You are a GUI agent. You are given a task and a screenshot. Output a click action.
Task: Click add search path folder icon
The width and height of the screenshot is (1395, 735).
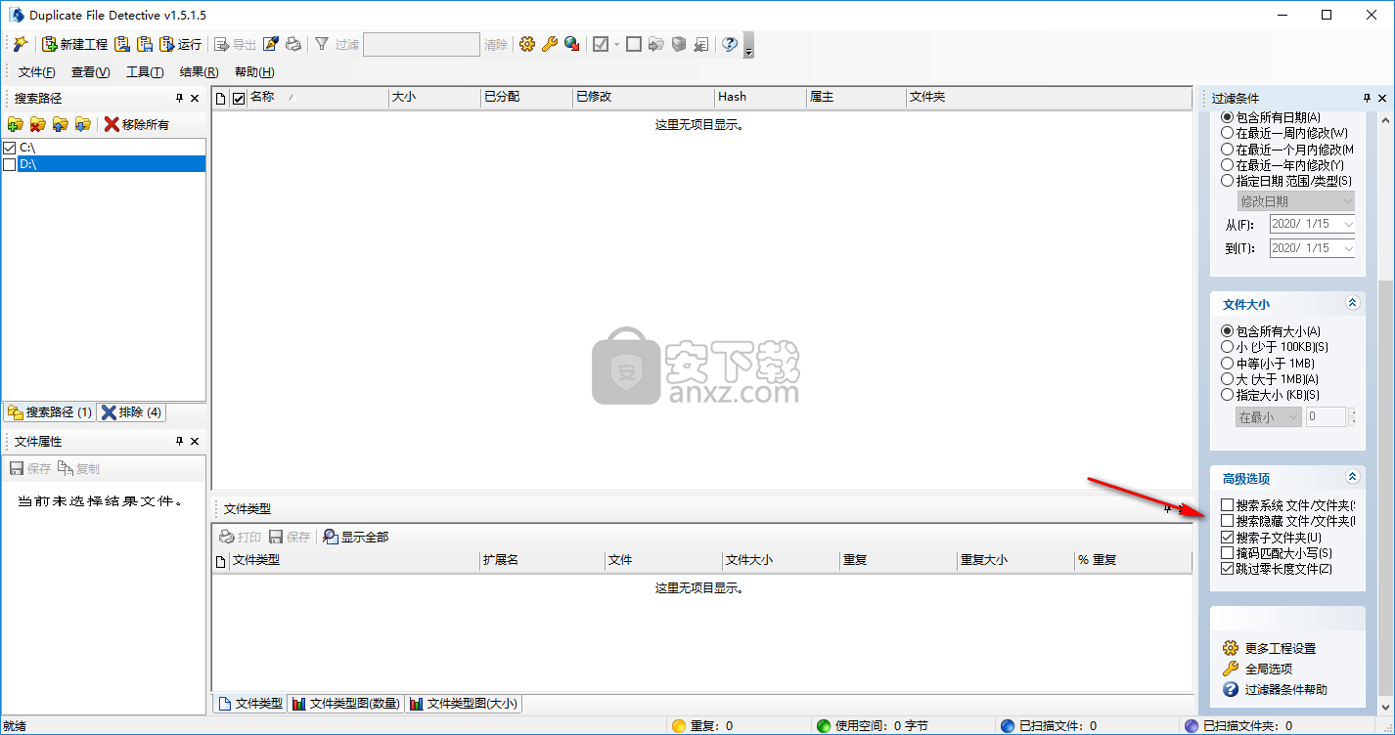[15, 124]
